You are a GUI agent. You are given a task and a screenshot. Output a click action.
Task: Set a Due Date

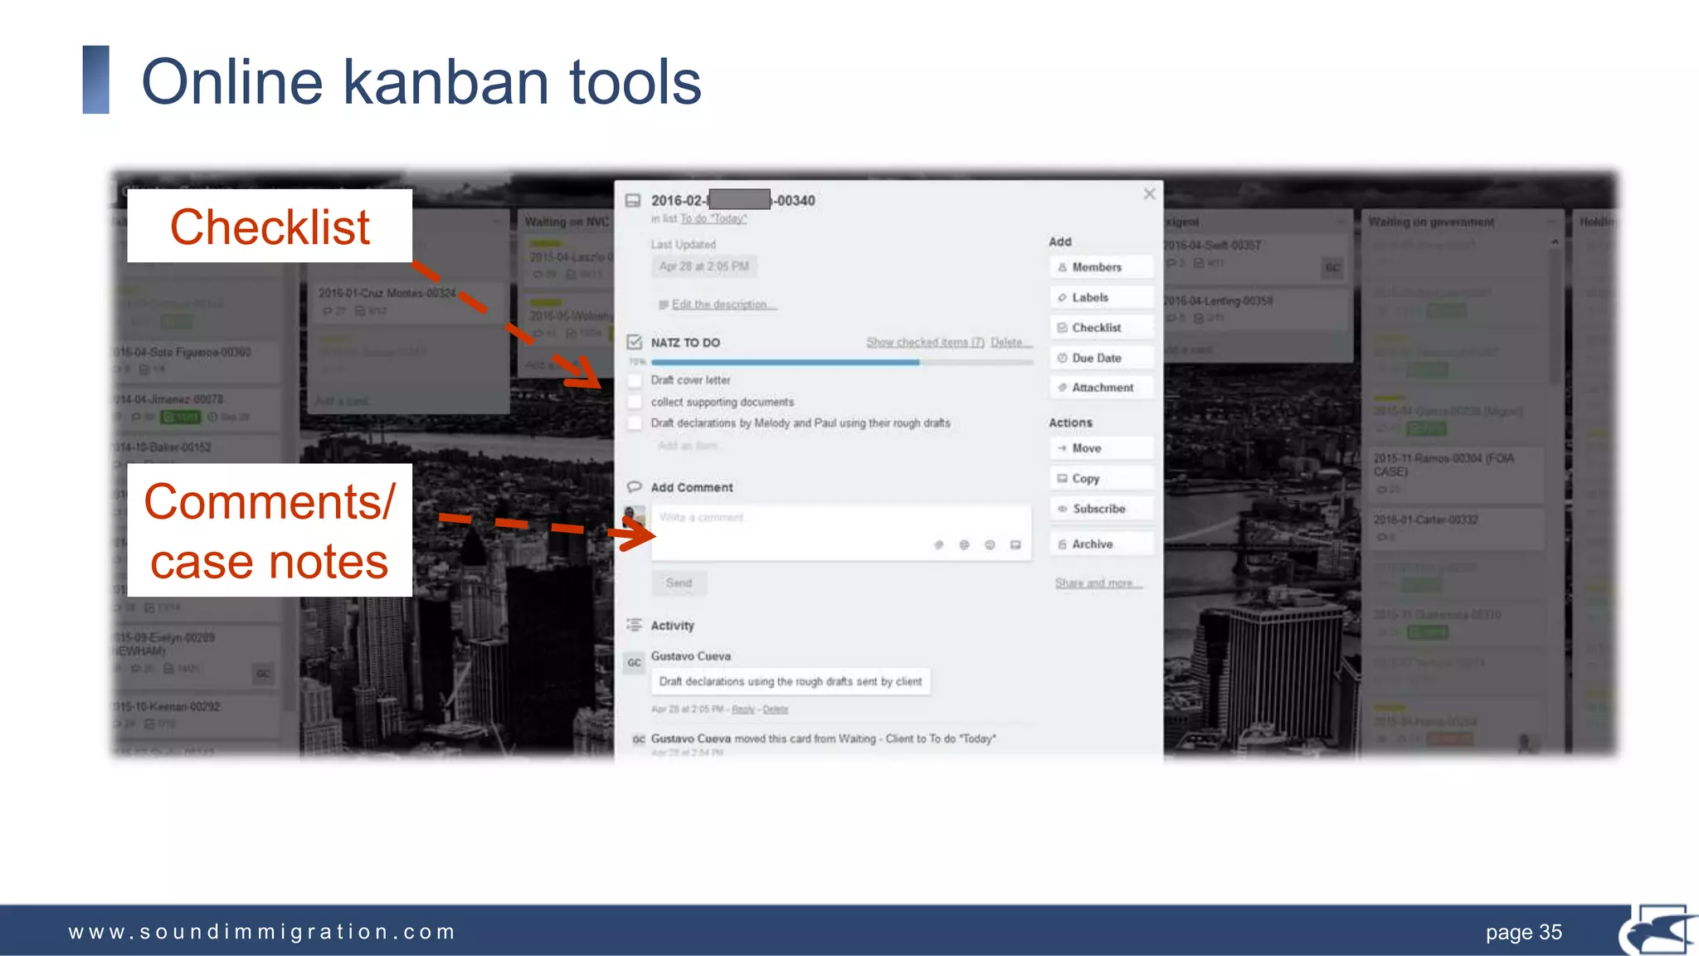pyautogui.click(x=1102, y=358)
